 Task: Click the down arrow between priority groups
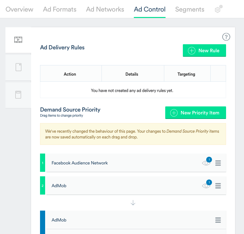coord(133,203)
